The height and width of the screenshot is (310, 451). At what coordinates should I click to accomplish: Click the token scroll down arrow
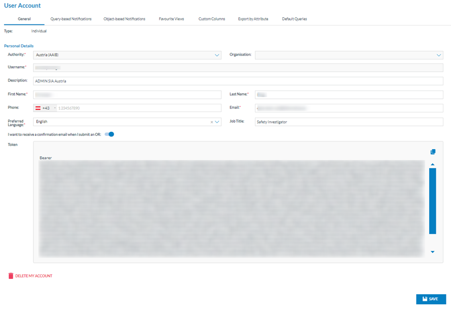tap(432, 252)
